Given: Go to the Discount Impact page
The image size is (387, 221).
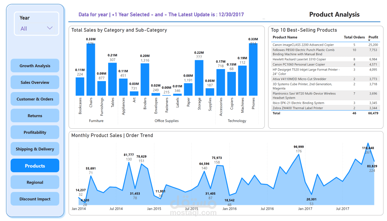Looking at the screenshot, I should tap(35, 199).
